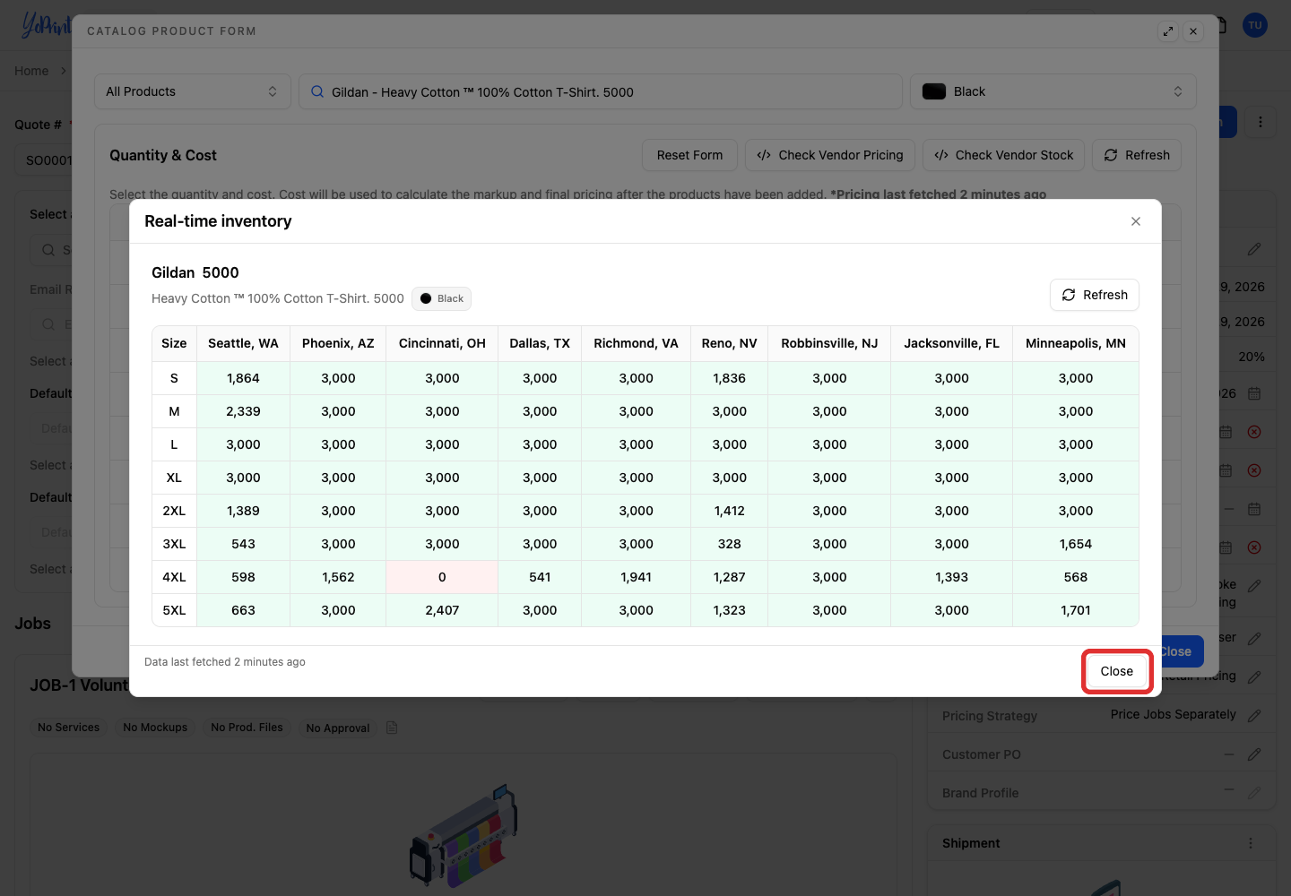This screenshot has height=896, width=1291.
Task: Navigate to Home in the breadcrumb
Action: click(x=31, y=71)
